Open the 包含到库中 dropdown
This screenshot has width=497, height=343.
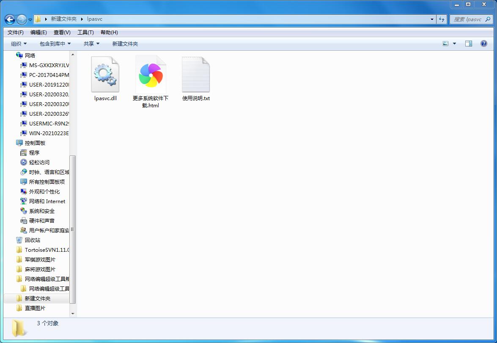55,44
